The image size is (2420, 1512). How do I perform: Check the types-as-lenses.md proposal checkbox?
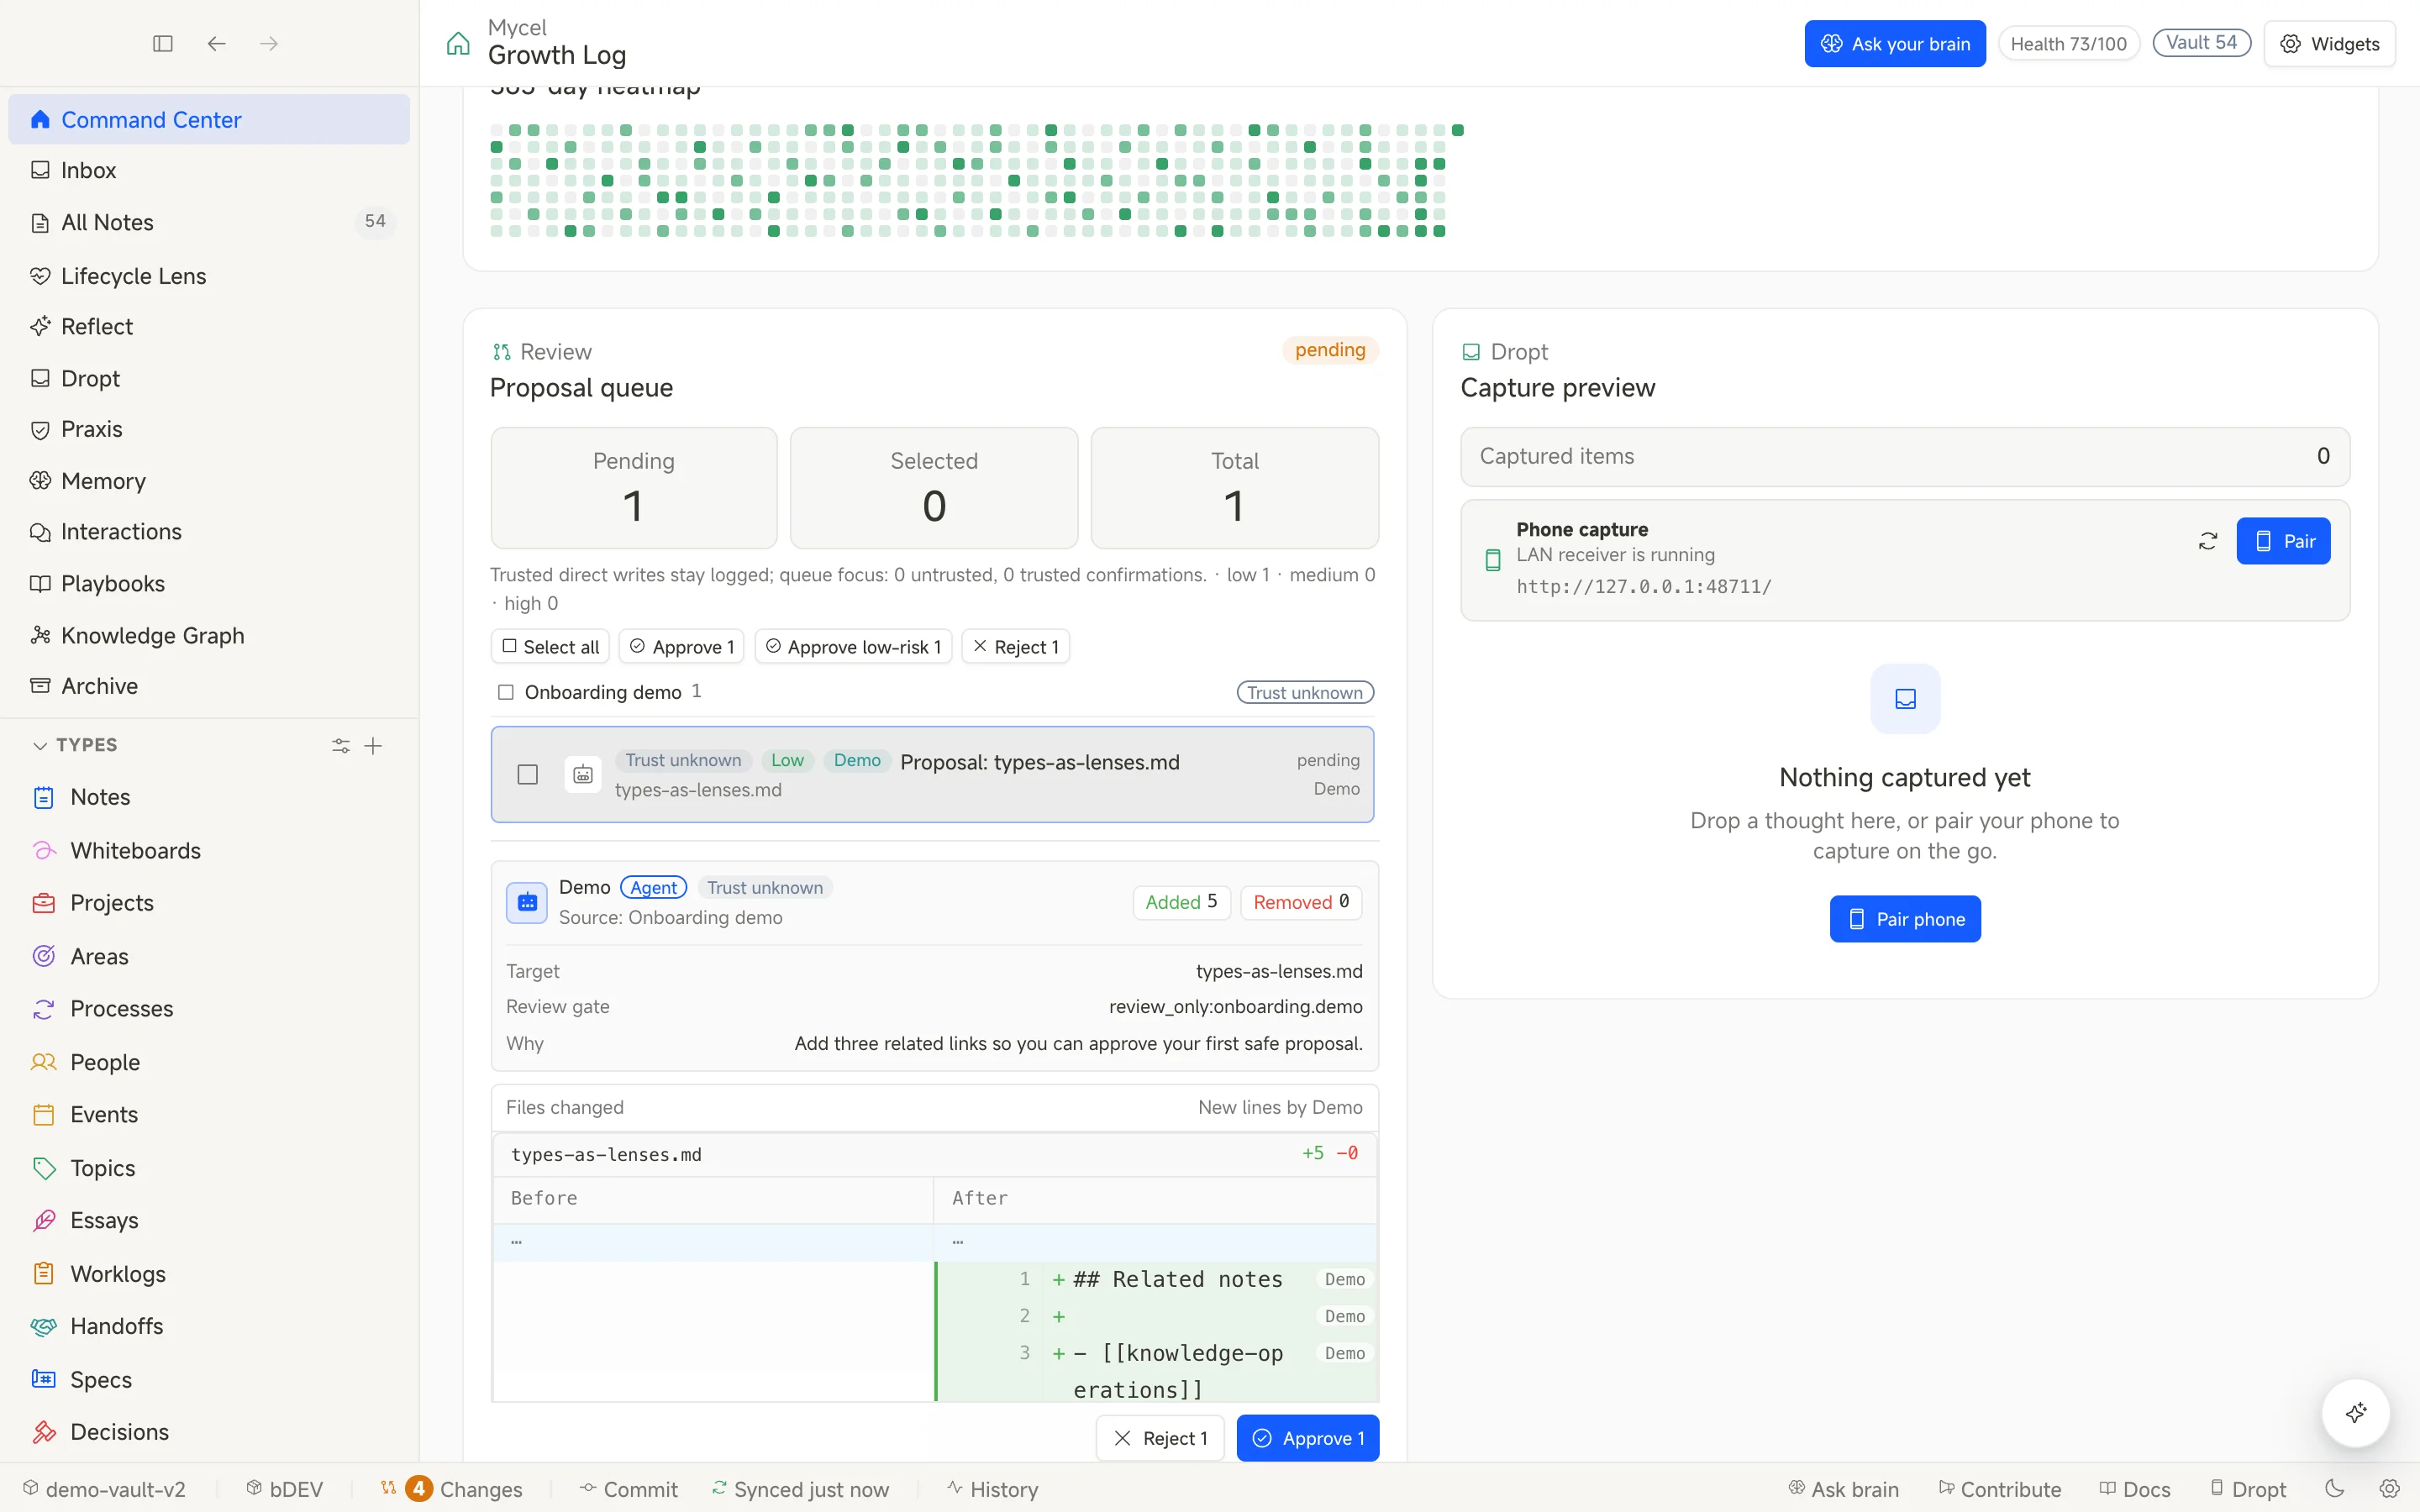(528, 774)
